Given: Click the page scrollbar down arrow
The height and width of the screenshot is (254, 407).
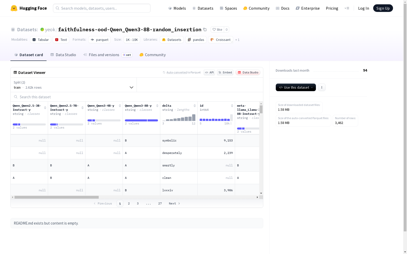Looking at the screenshot, I should click(x=405, y=252).
